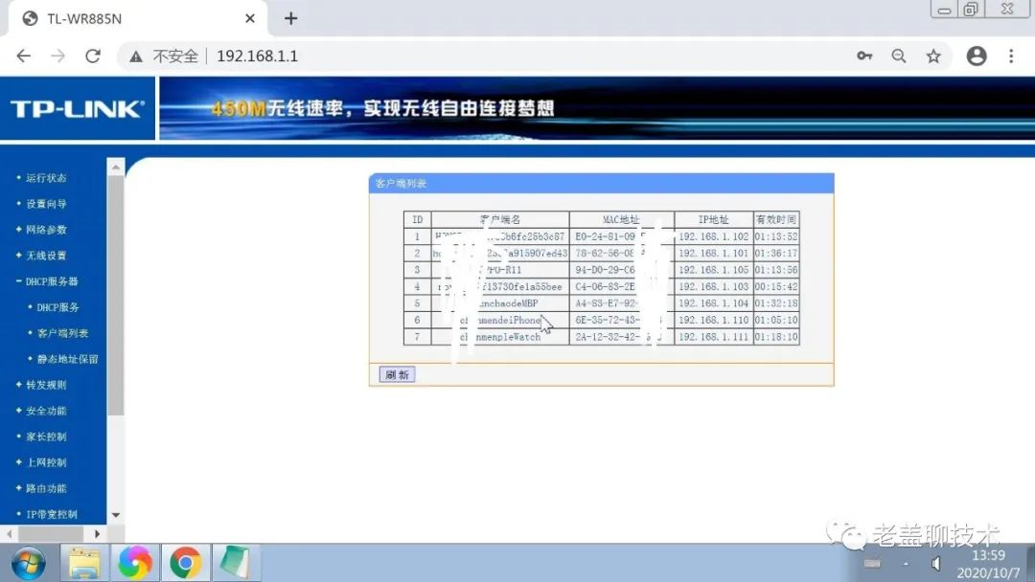Open the Chrome three-dot menu
This screenshot has height=582, width=1035.
click(1012, 56)
